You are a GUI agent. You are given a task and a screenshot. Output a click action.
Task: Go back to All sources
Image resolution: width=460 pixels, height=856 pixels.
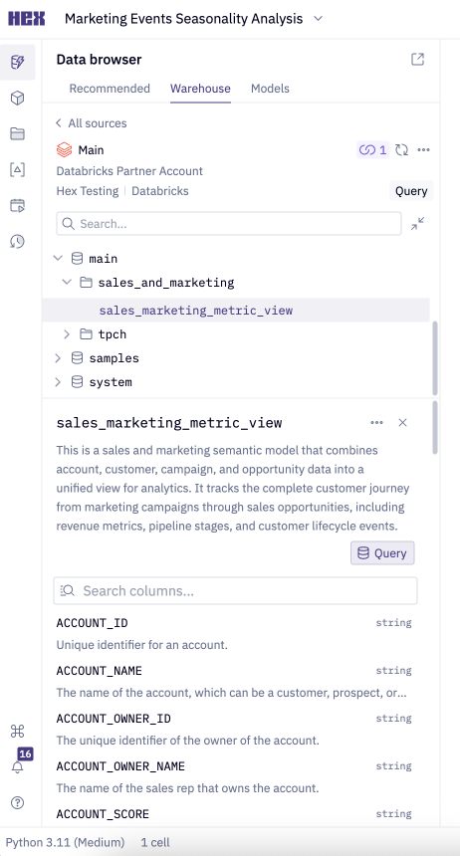tap(91, 123)
